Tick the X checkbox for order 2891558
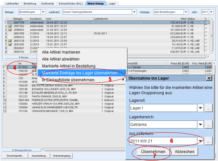Viewport: 218px width, 161px height. (x=205, y=33)
